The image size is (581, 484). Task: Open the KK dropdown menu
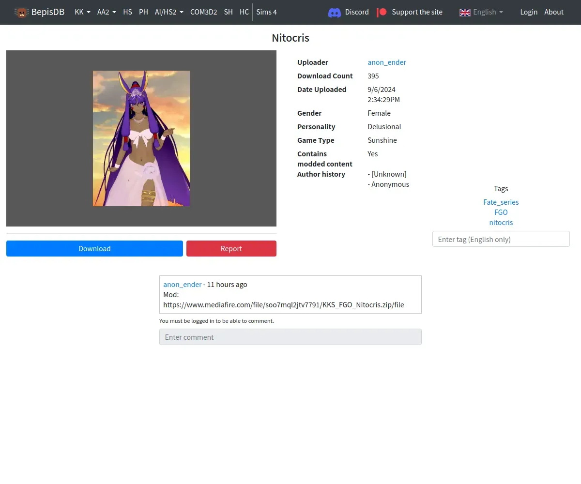tap(83, 12)
